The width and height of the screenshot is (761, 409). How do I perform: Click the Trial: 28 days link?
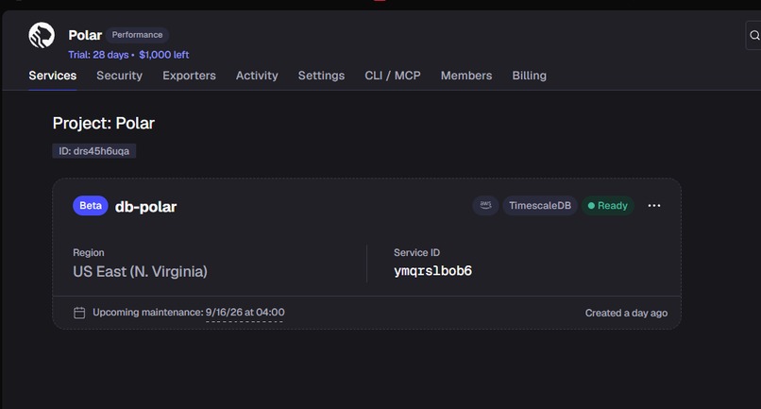98,55
